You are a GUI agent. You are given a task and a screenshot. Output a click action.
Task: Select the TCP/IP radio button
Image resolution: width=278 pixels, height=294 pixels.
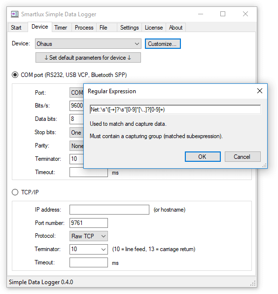coord(15,192)
